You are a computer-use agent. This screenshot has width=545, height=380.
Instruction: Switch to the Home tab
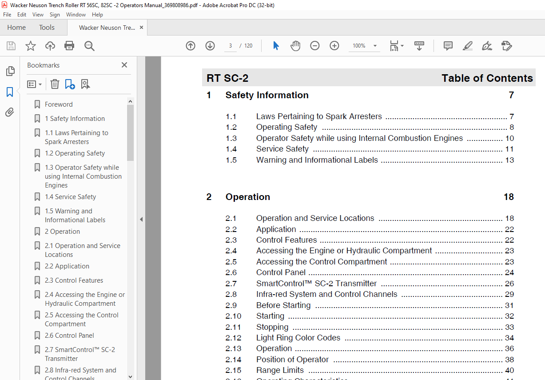pos(16,28)
